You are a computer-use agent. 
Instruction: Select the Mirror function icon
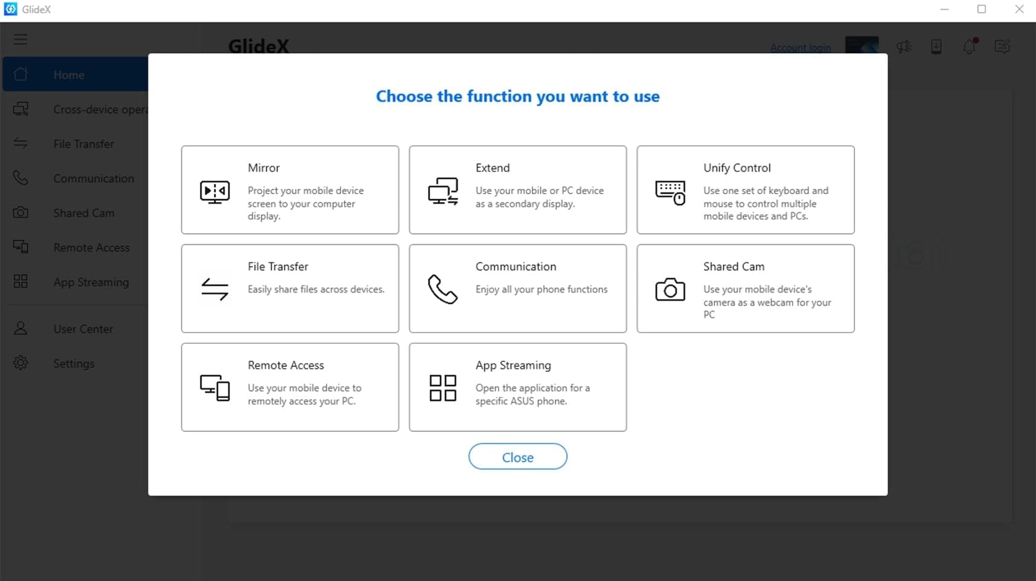(214, 191)
